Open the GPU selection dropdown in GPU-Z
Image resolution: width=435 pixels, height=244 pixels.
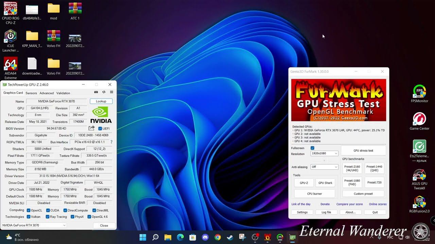34,225
